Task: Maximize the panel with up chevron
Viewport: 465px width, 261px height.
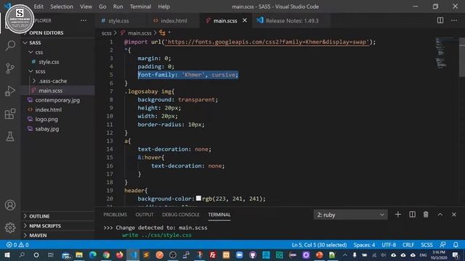Action: click(x=440, y=215)
